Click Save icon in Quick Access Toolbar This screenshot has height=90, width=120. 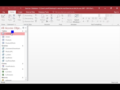pyautogui.click(x=3, y=8)
